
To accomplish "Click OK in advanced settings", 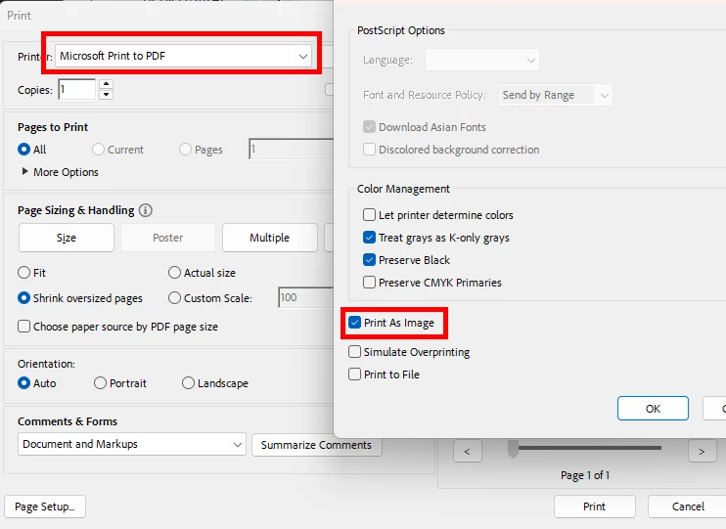I will 653,409.
